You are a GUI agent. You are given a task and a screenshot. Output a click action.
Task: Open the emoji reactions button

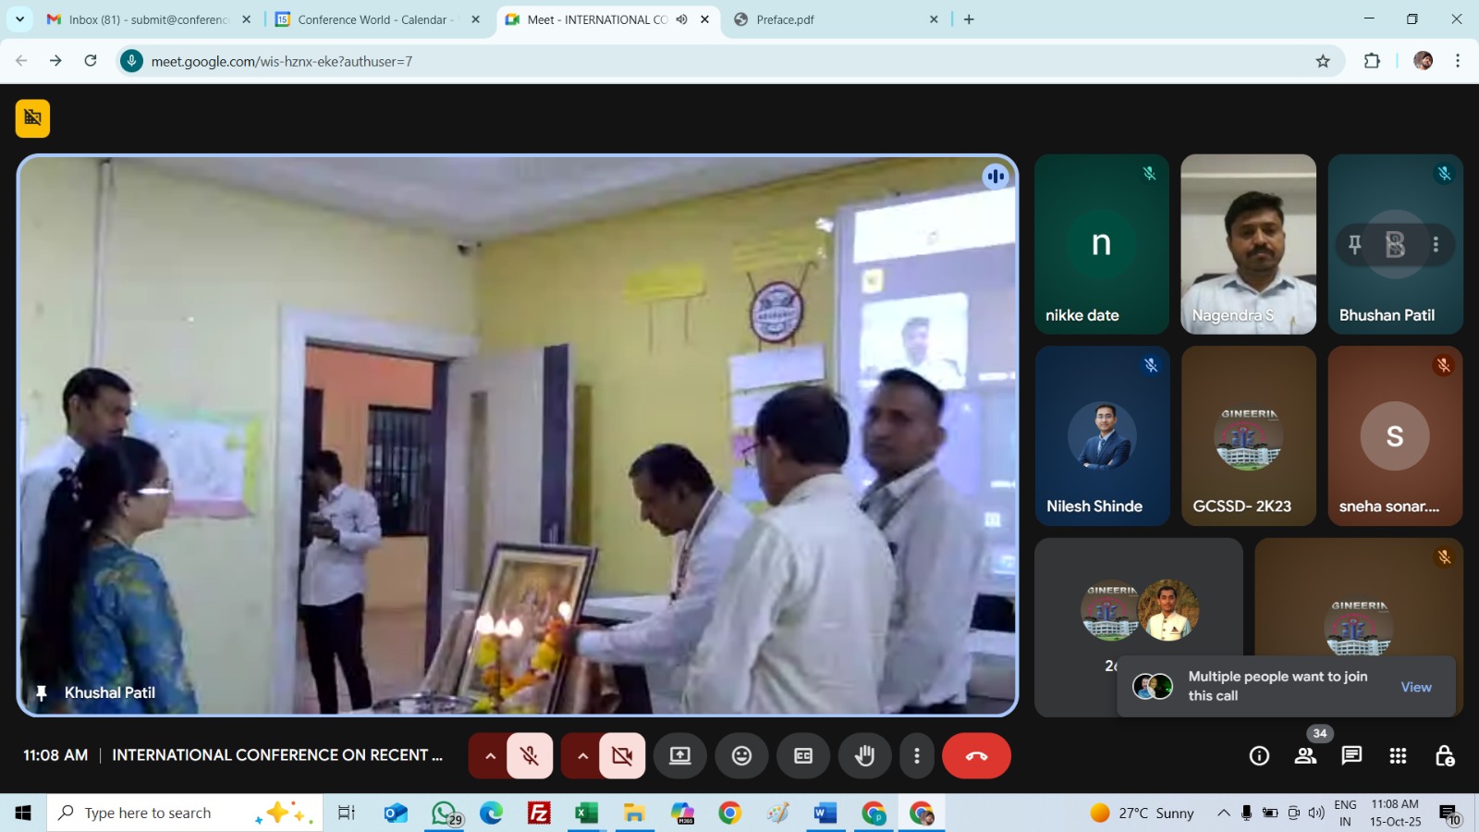tap(741, 756)
